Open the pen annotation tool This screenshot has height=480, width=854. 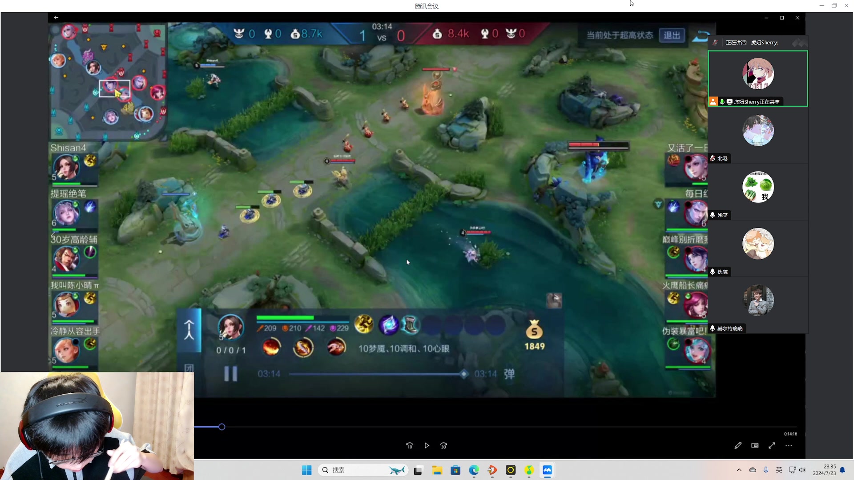coord(738,445)
